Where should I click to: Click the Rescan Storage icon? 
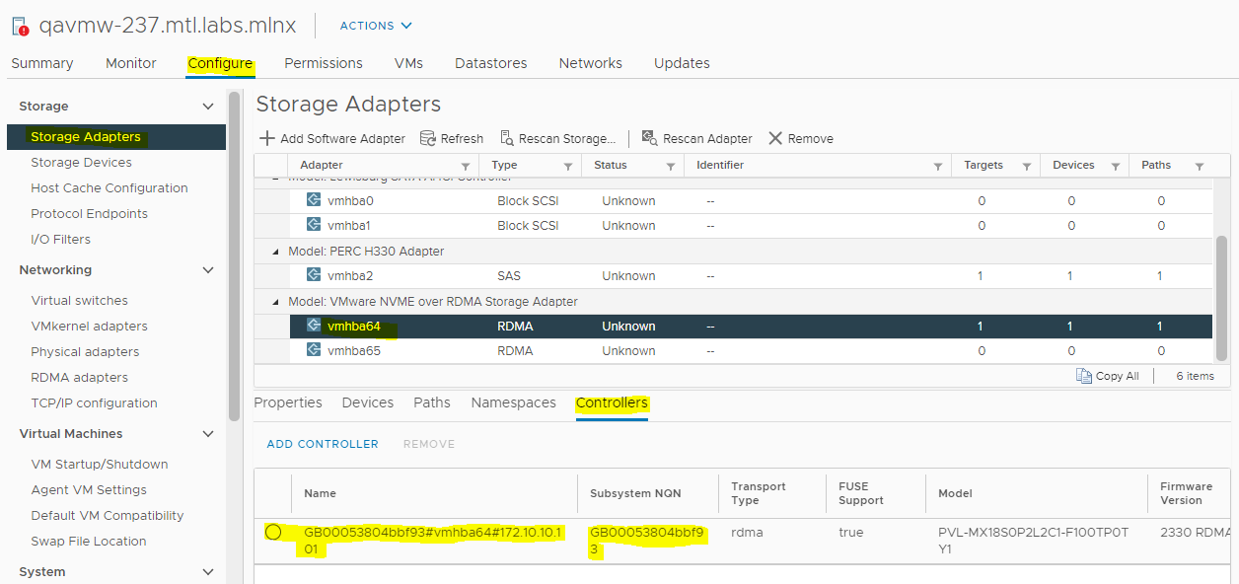[x=507, y=138]
